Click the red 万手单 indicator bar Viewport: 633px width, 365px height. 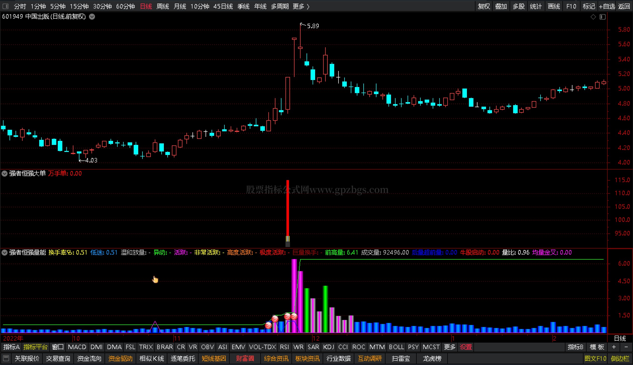click(288, 208)
